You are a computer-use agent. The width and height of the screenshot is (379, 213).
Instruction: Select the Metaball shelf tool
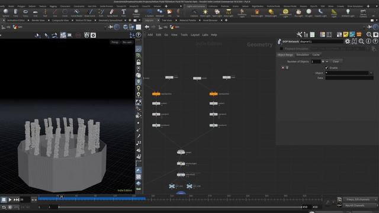tap(160, 12)
